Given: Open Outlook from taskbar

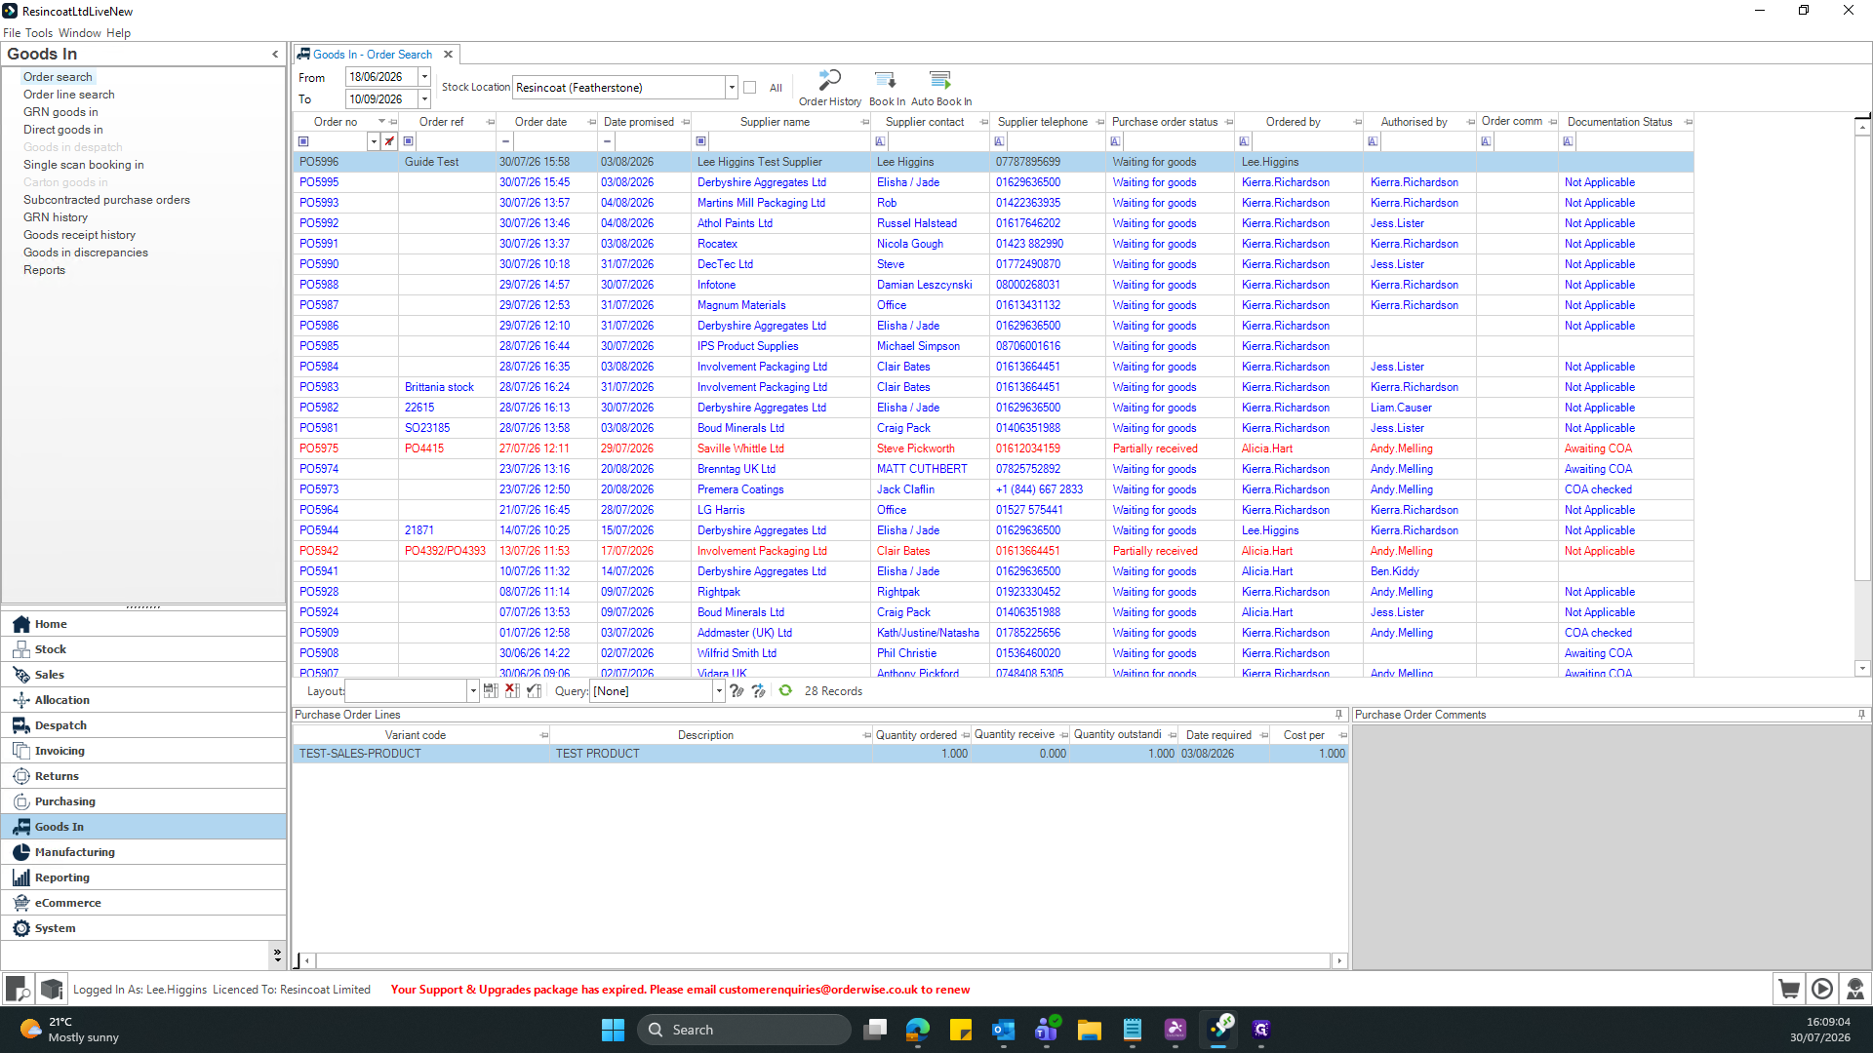Looking at the screenshot, I should point(1004,1030).
